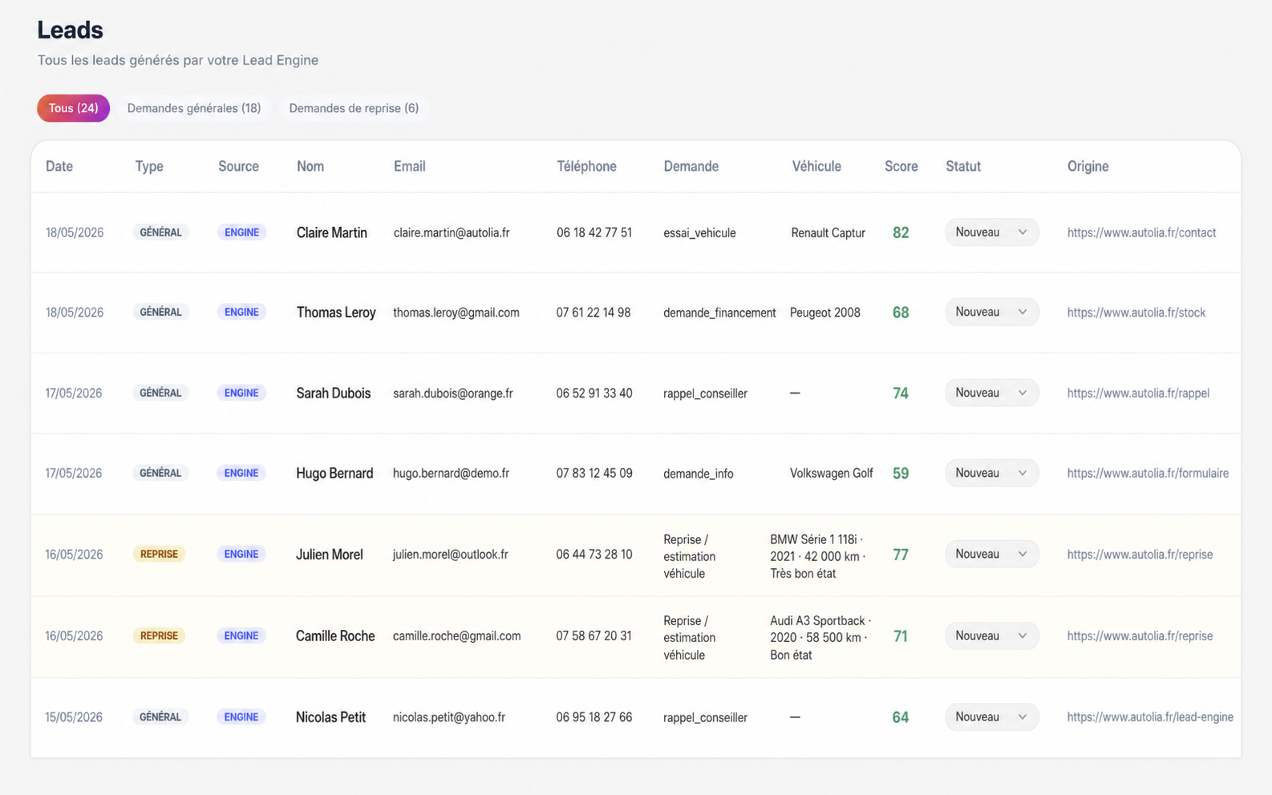Click the demande_info request cell
This screenshot has width=1272, height=795.
click(x=698, y=473)
